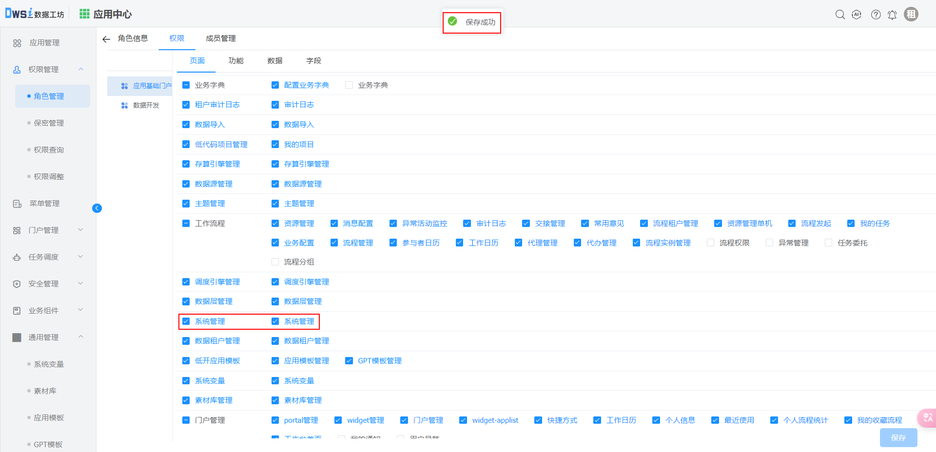Open the notifications bell icon
This screenshot has height=452, width=936.
892,15
